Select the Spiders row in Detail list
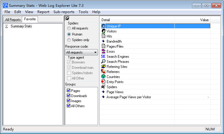 tap(112, 87)
